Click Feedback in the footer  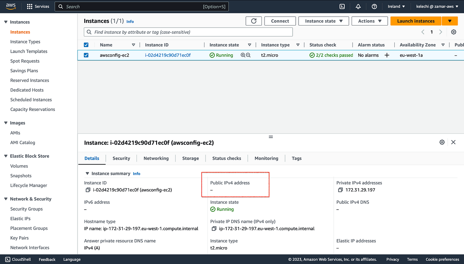[x=47, y=259]
